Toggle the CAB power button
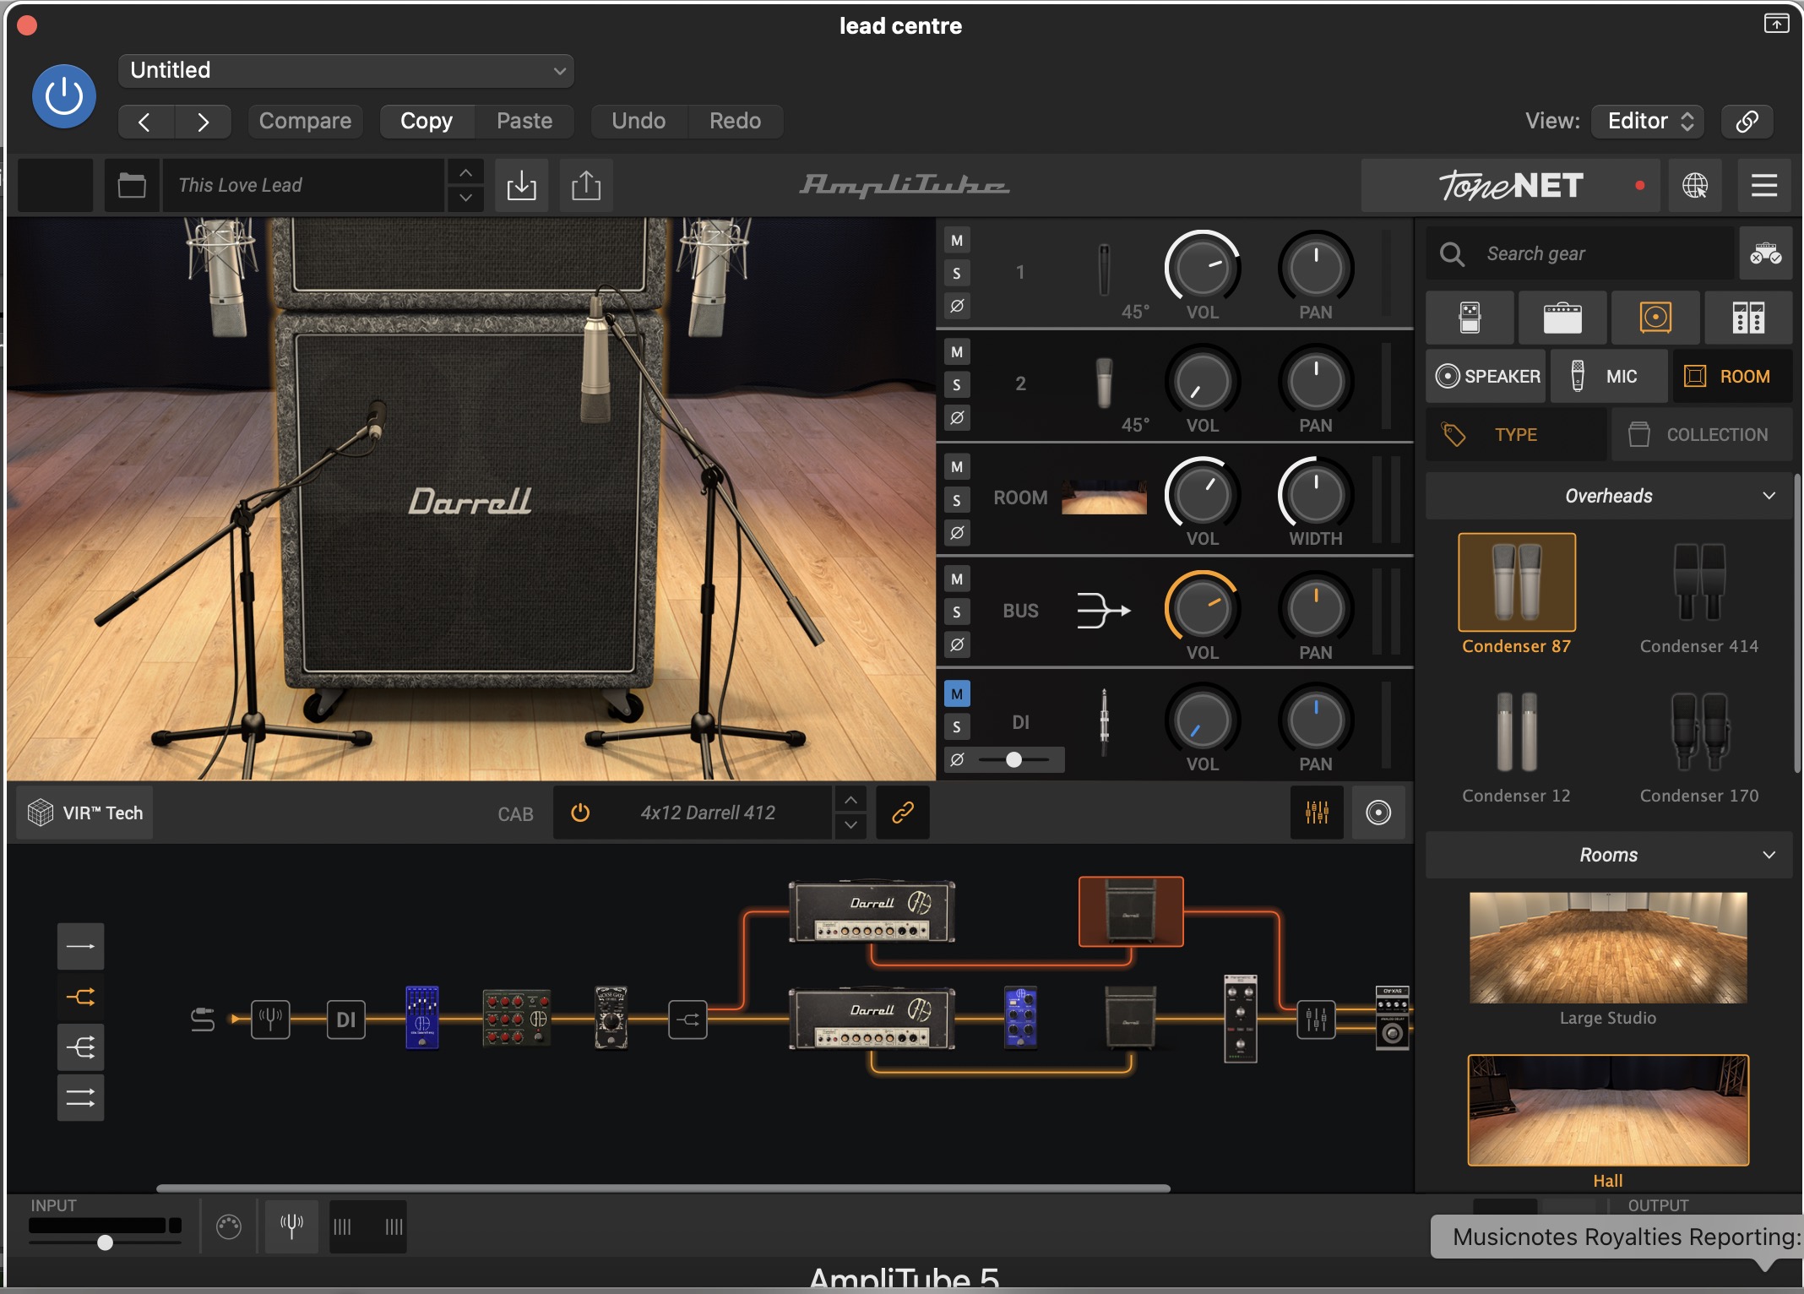 tap(580, 813)
